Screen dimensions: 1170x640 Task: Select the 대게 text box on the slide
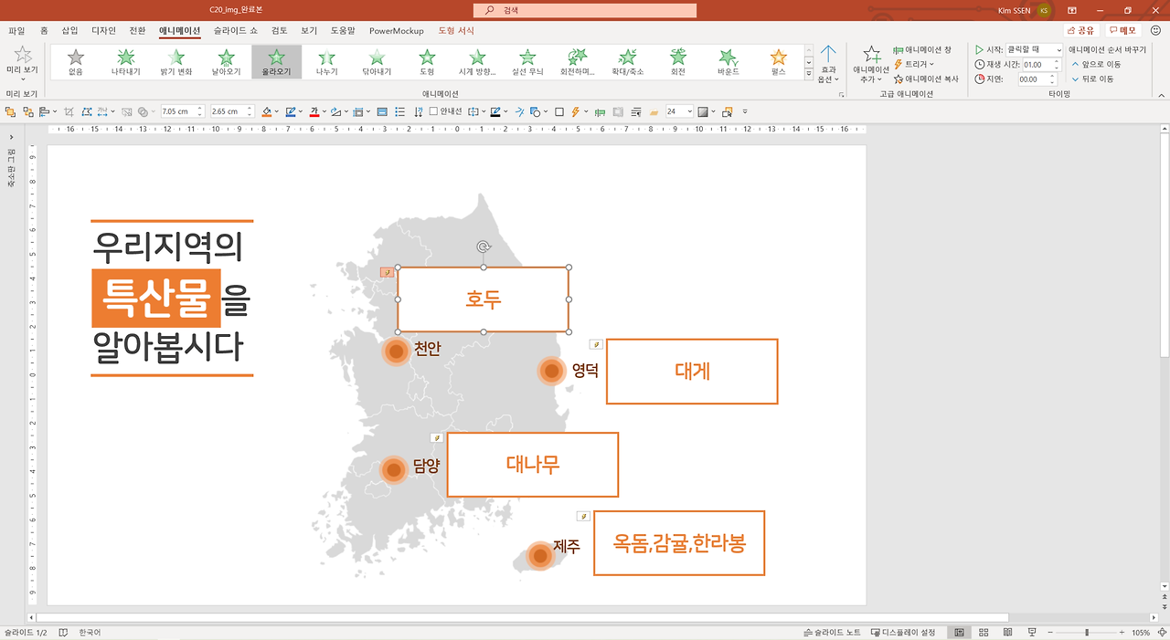(692, 372)
